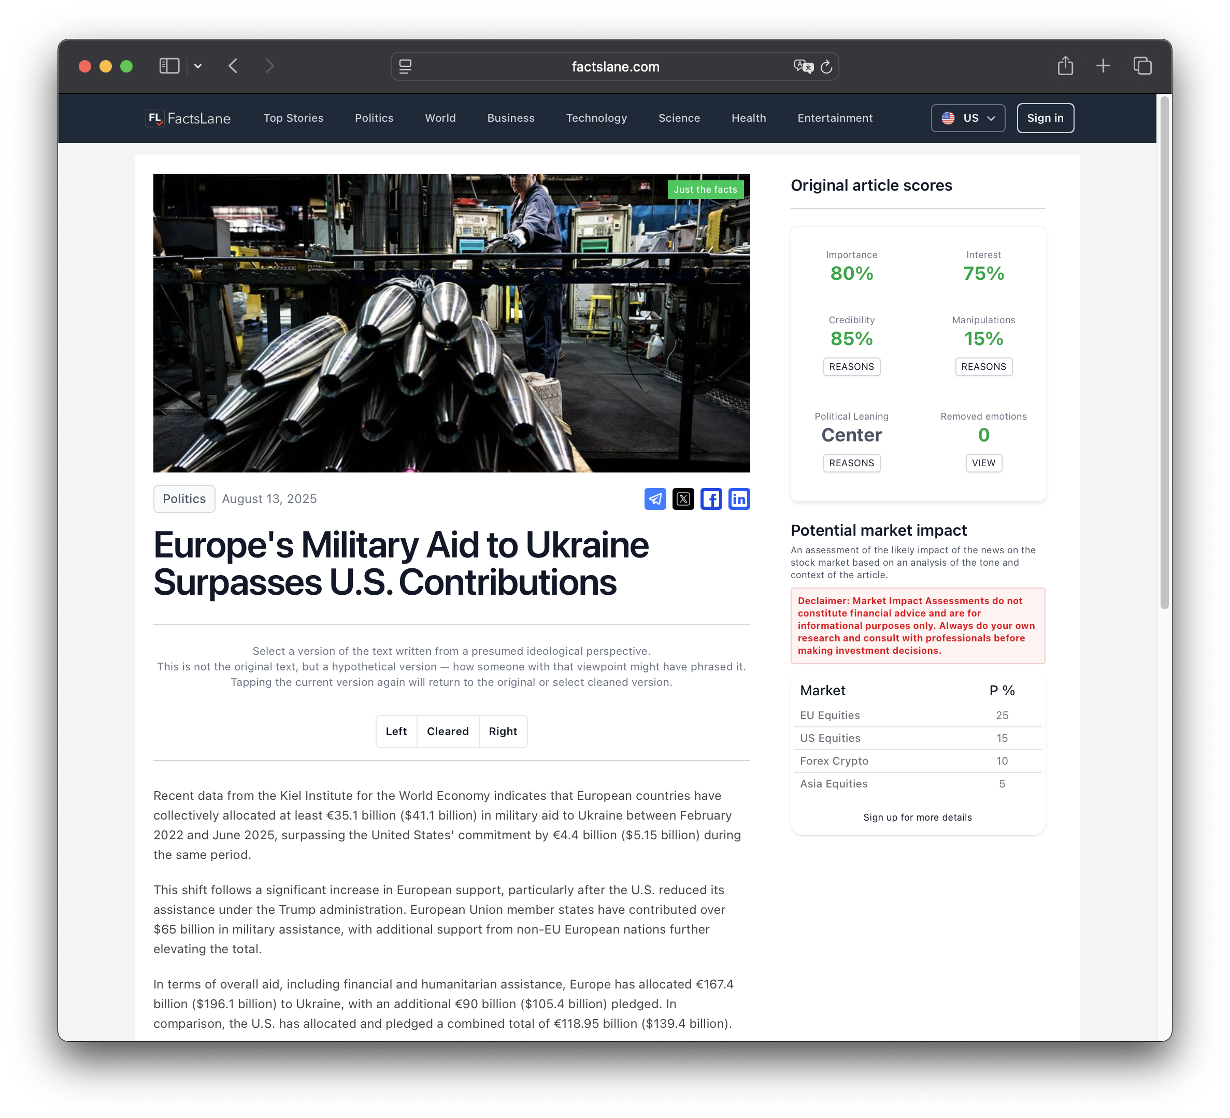Viewport: 1230px width, 1118px height.
Task: Click the Original article scores heading
Action: coord(871,185)
